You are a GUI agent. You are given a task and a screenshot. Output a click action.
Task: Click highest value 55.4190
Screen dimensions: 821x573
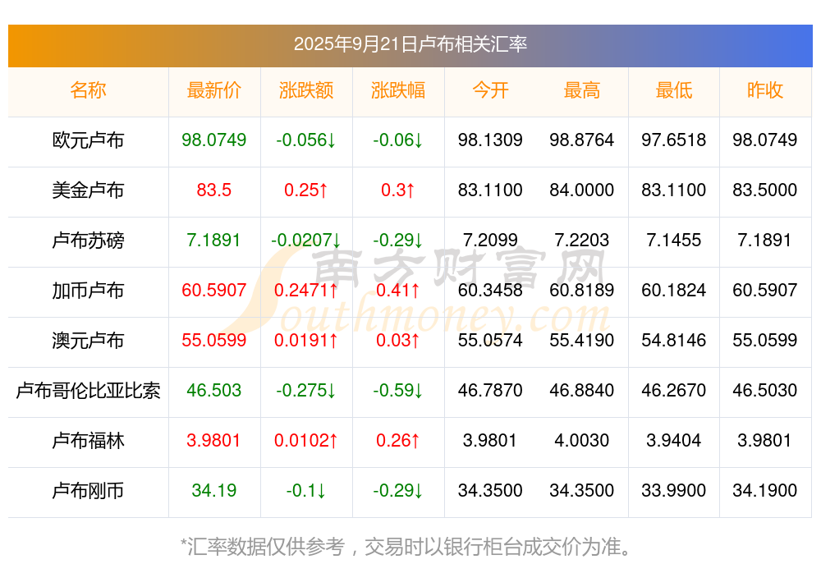coord(582,340)
